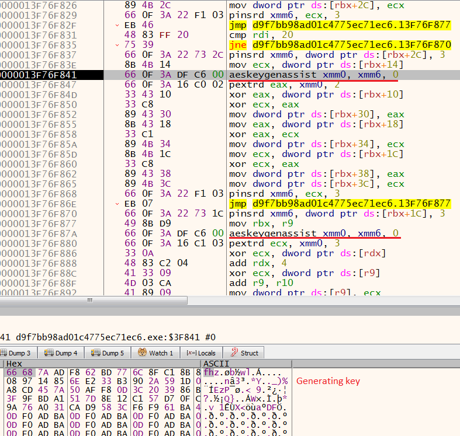Click the dog icon on the Watch 1 tab
Viewport: 460px width, 436px height.
pos(142,353)
